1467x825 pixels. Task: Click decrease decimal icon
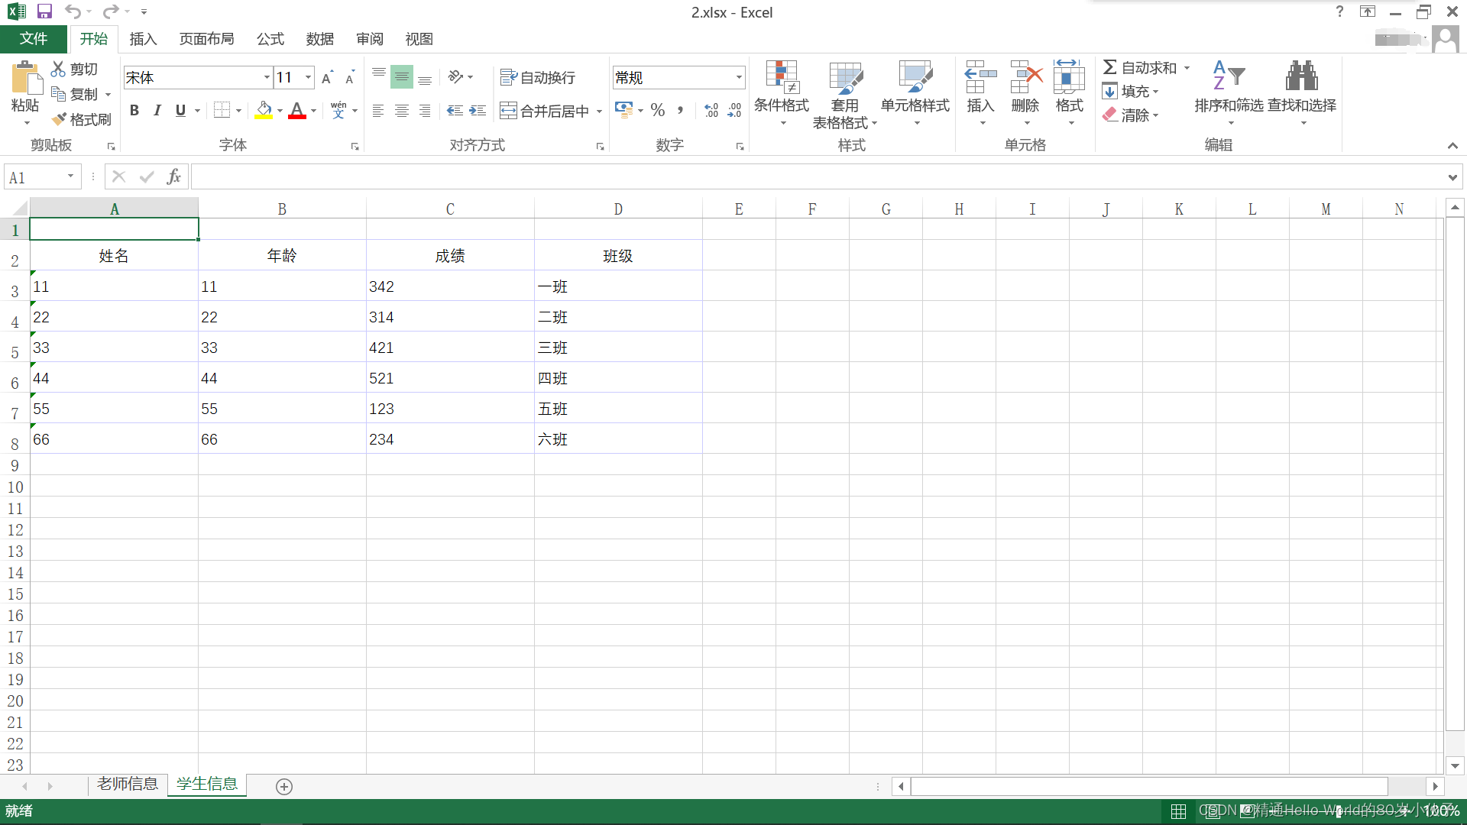tap(734, 110)
